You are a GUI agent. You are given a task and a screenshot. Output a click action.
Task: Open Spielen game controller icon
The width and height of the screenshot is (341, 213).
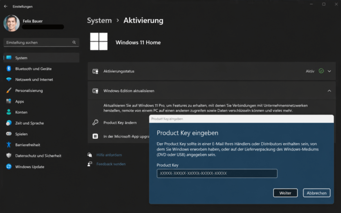(9, 134)
